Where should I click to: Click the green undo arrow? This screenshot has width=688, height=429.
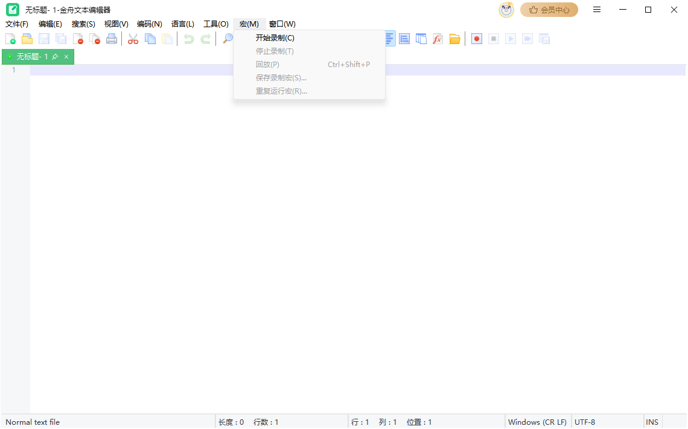(189, 39)
